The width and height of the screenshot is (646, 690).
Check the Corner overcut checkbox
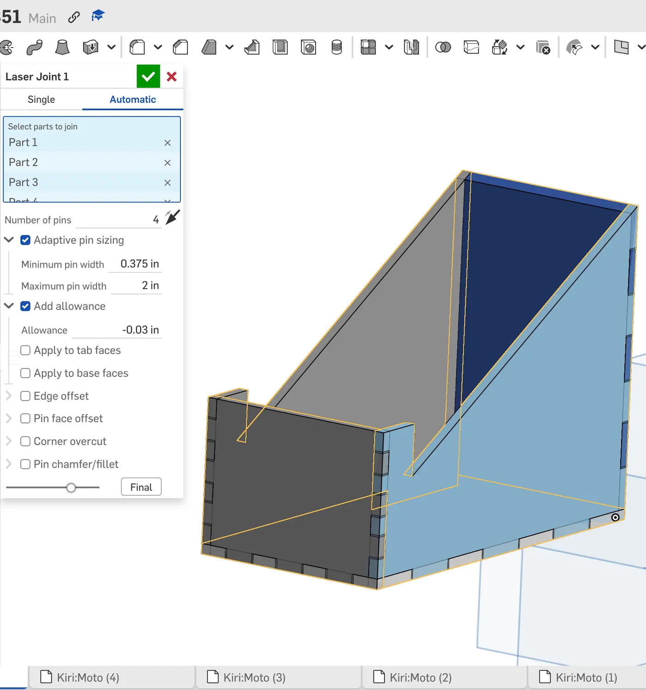25,441
